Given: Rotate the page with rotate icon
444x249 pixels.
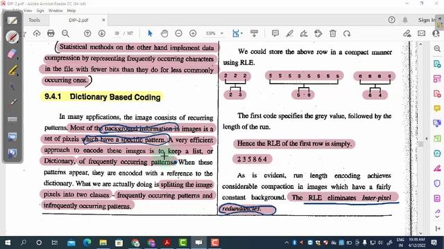Looking at the screenshot, I should click(347, 33).
